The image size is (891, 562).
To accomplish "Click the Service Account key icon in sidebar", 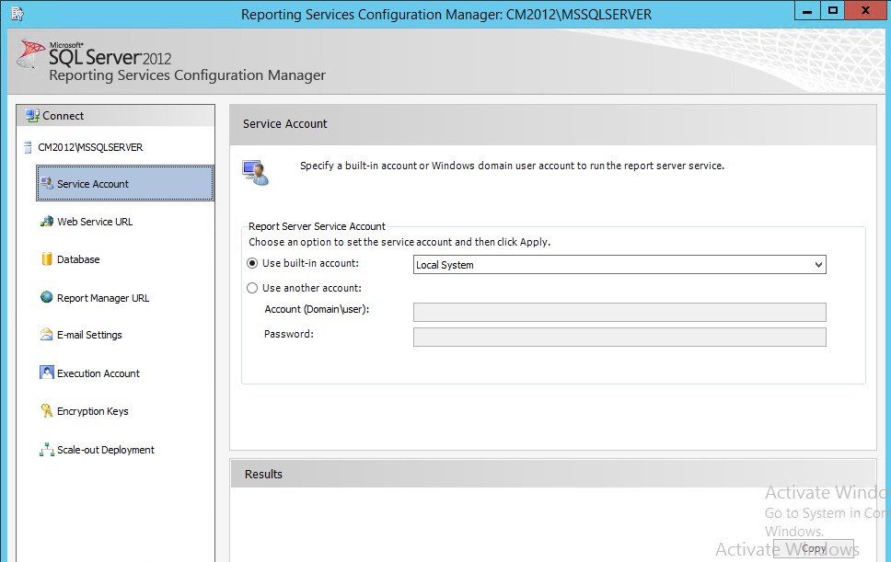I will coord(47,183).
